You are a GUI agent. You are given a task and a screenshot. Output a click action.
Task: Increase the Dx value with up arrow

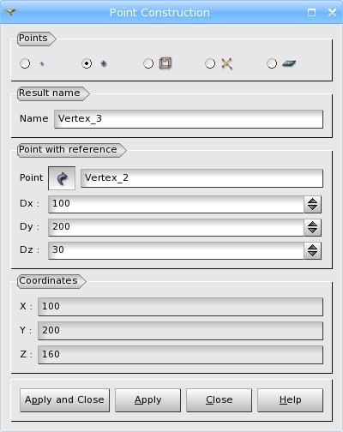(312, 201)
